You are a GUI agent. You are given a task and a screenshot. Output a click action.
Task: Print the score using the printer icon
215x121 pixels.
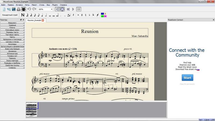tap(19, 9)
